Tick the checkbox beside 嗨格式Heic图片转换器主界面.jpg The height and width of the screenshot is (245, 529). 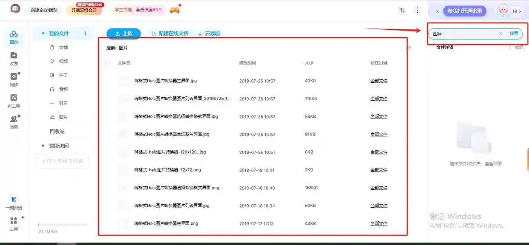(124, 80)
